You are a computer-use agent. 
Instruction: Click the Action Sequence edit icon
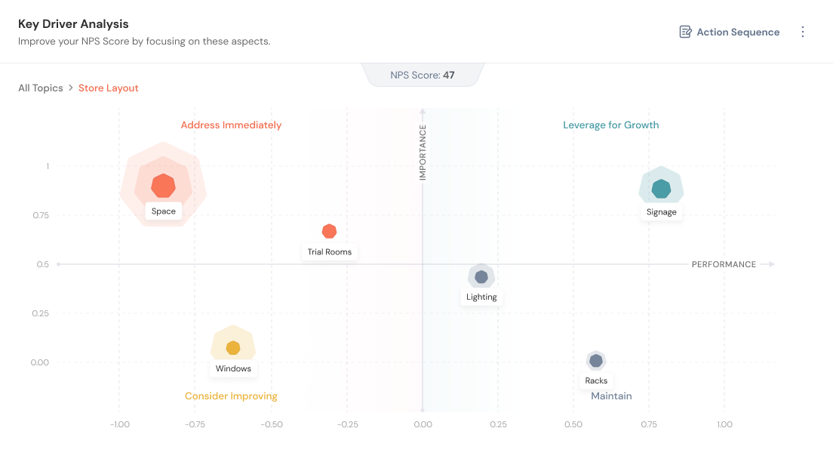685,32
